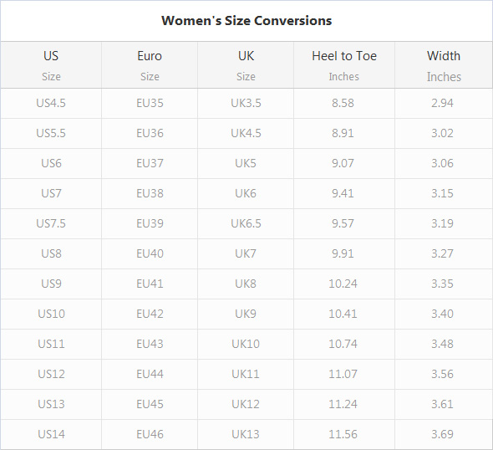Select the 10.74 heel to toe value
The width and height of the screenshot is (493, 450).
[x=343, y=344]
